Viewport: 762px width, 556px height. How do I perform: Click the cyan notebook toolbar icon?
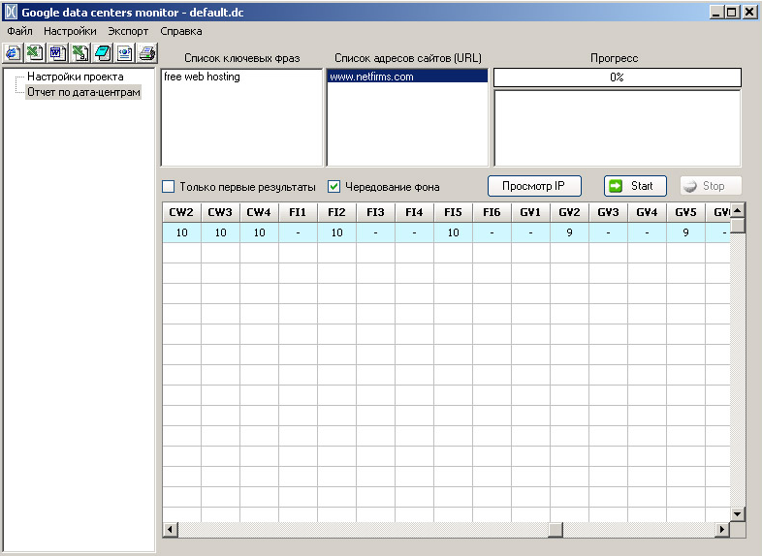coord(102,52)
